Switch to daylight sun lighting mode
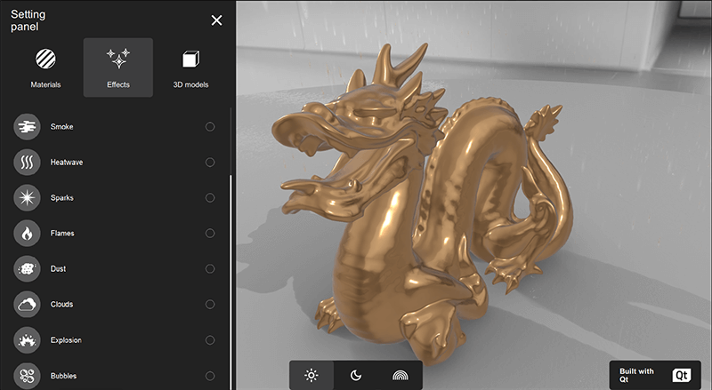 311,375
